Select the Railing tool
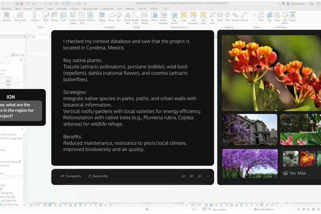The height and width of the screenshot is (214, 321). (102, 17)
